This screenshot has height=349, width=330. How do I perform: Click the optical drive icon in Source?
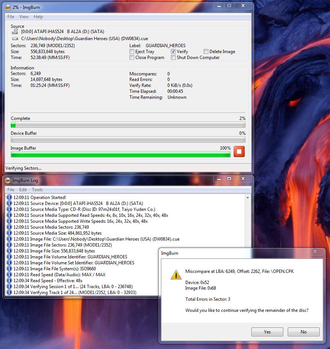click(15, 32)
